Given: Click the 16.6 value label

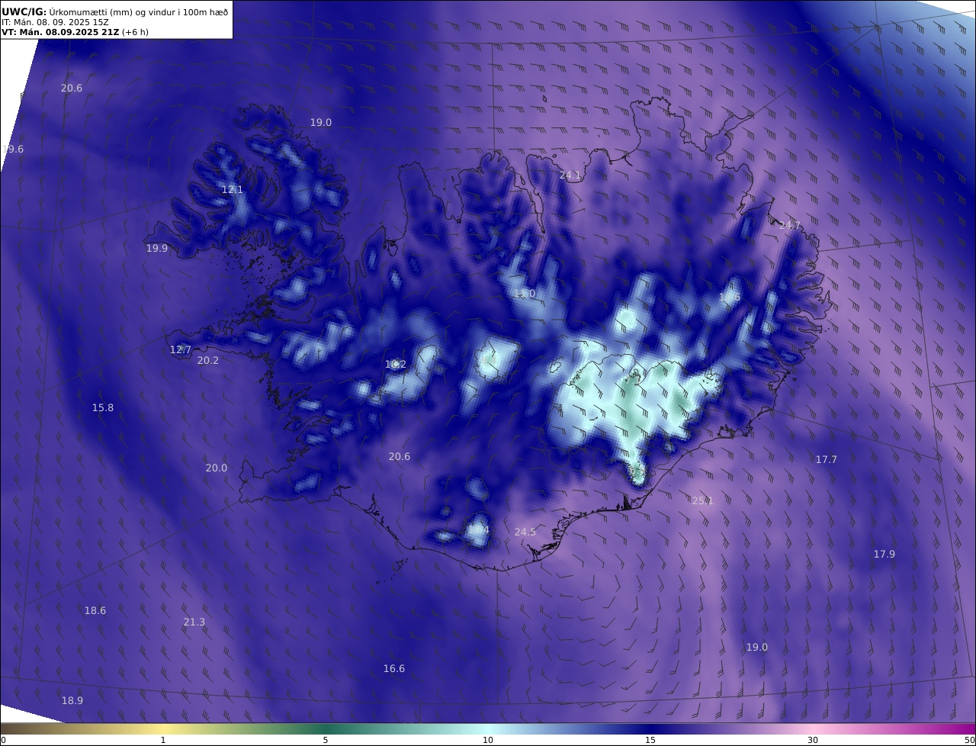Looking at the screenshot, I should pos(394,669).
